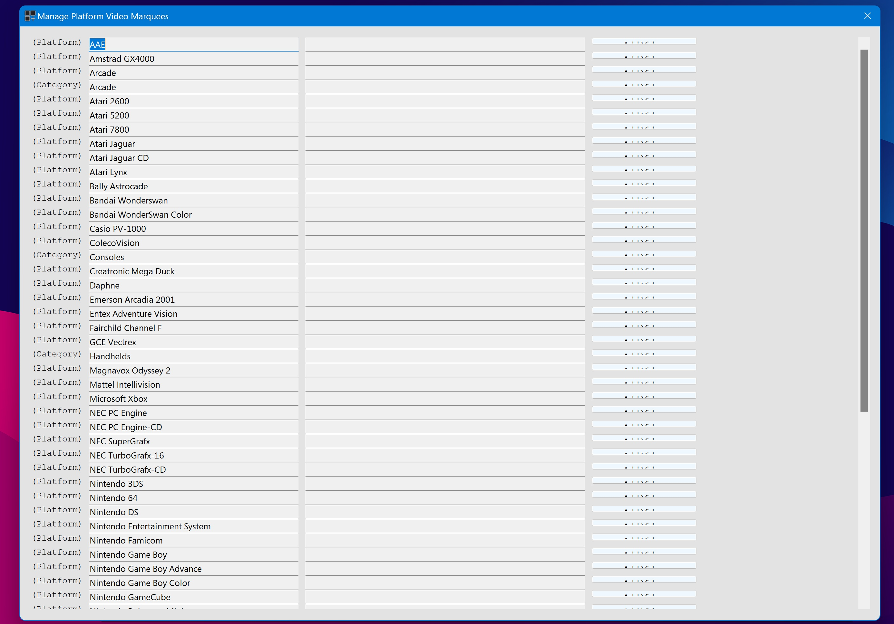Click the empty path field beside Atari 2600
This screenshot has width=894, height=624.
445,101
